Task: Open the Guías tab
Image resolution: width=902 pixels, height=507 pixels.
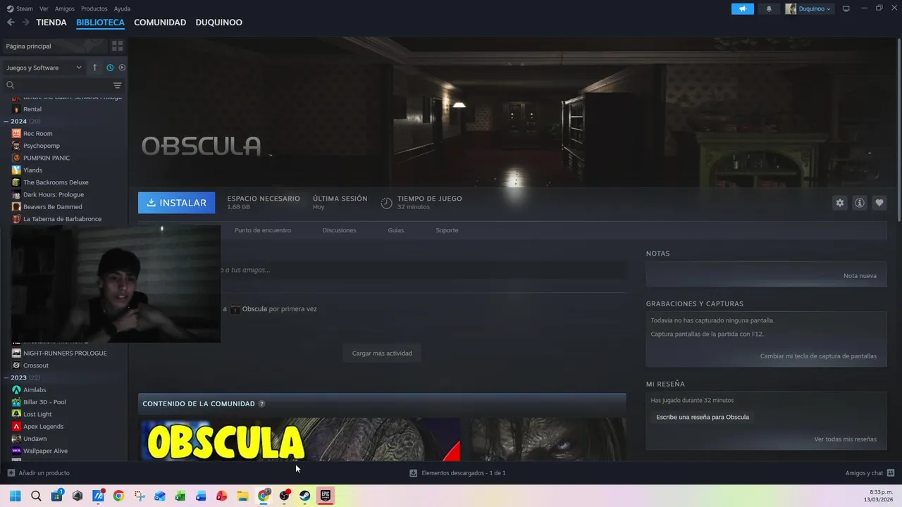Action: pyautogui.click(x=395, y=230)
